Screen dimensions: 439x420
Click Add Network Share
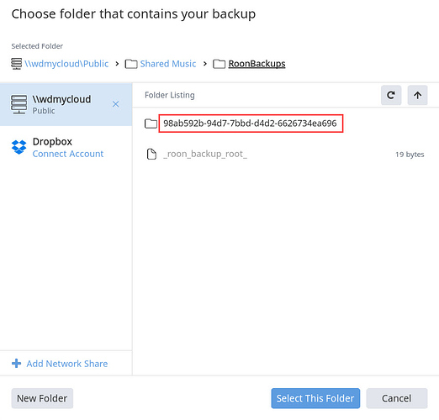tap(67, 364)
